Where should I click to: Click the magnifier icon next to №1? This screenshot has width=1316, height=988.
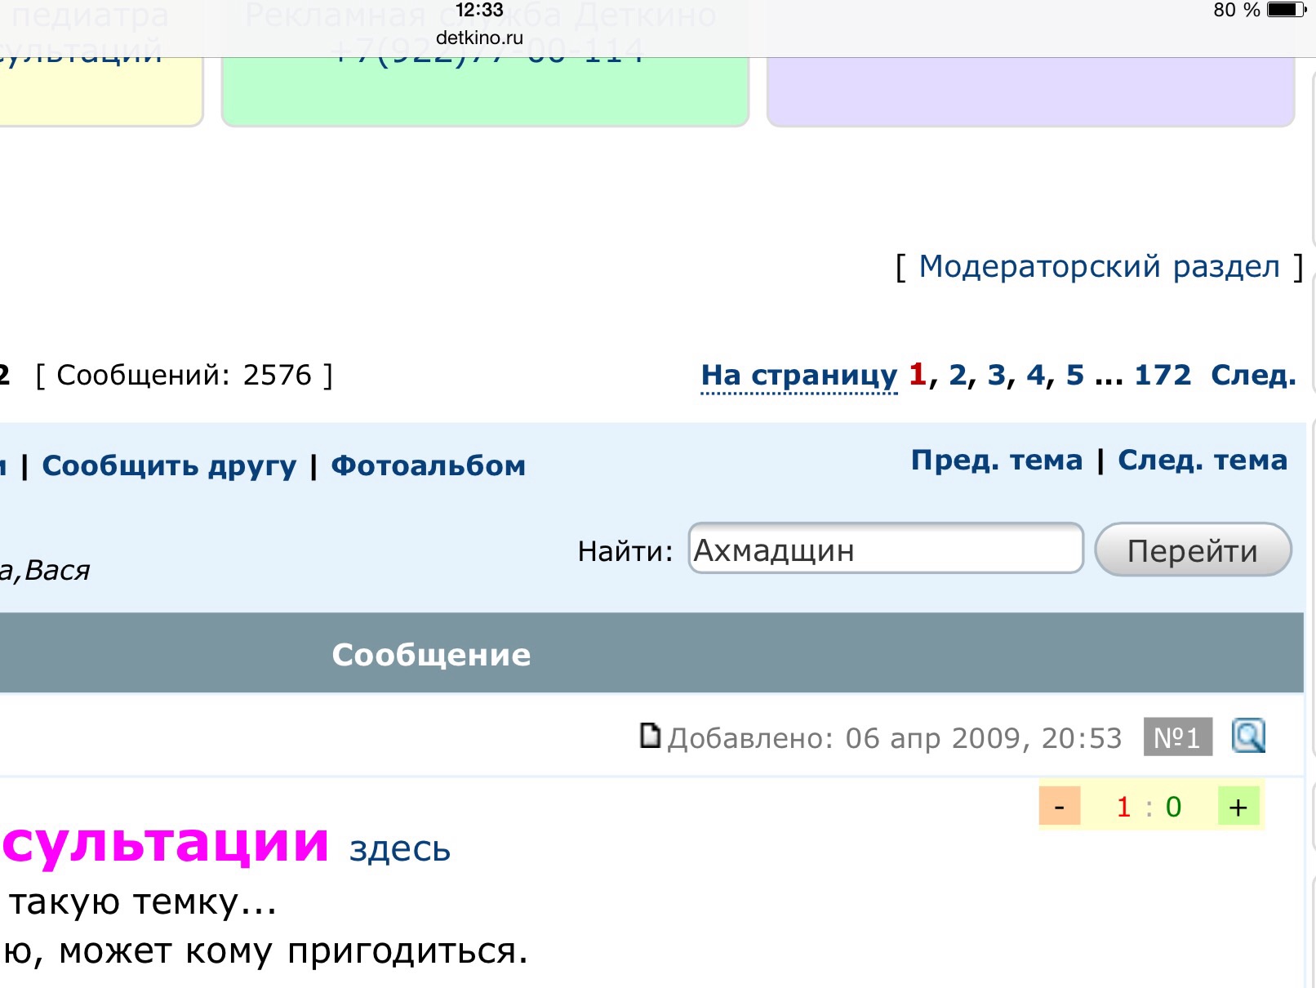coord(1247,737)
